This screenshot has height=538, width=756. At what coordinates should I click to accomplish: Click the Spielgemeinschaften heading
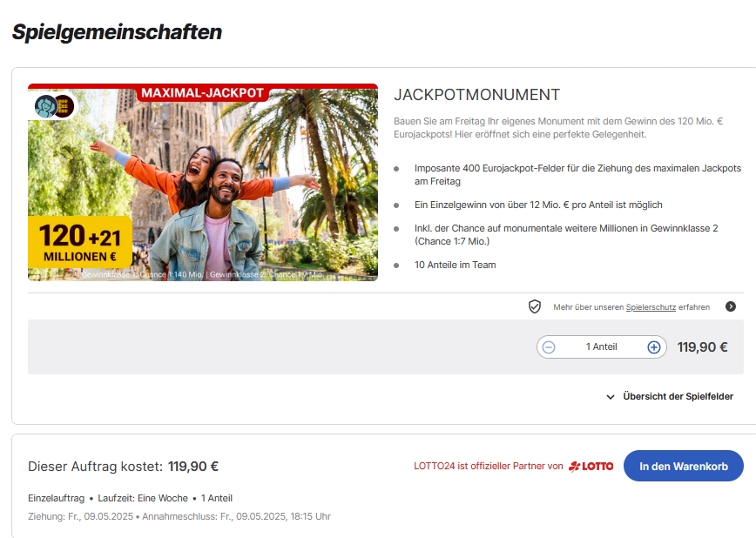tap(118, 32)
